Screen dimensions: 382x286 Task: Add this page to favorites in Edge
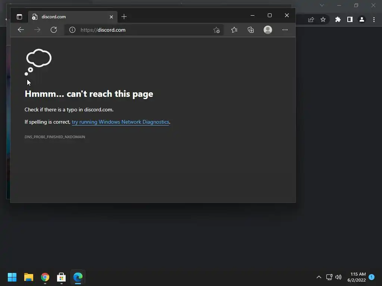point(216,30)
